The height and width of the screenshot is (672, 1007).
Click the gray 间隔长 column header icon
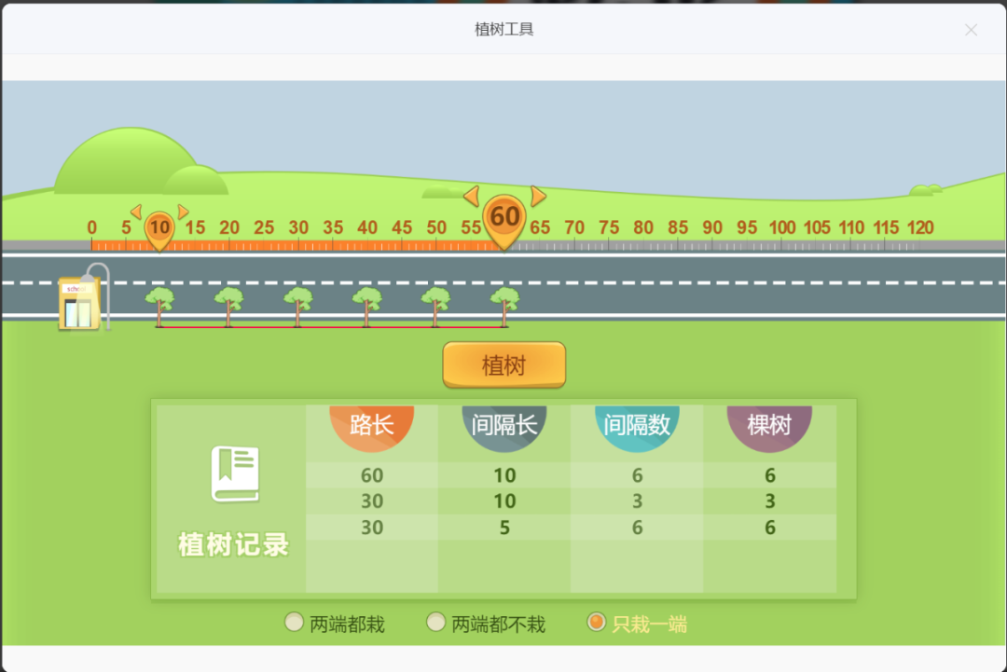tap(504, 429)
